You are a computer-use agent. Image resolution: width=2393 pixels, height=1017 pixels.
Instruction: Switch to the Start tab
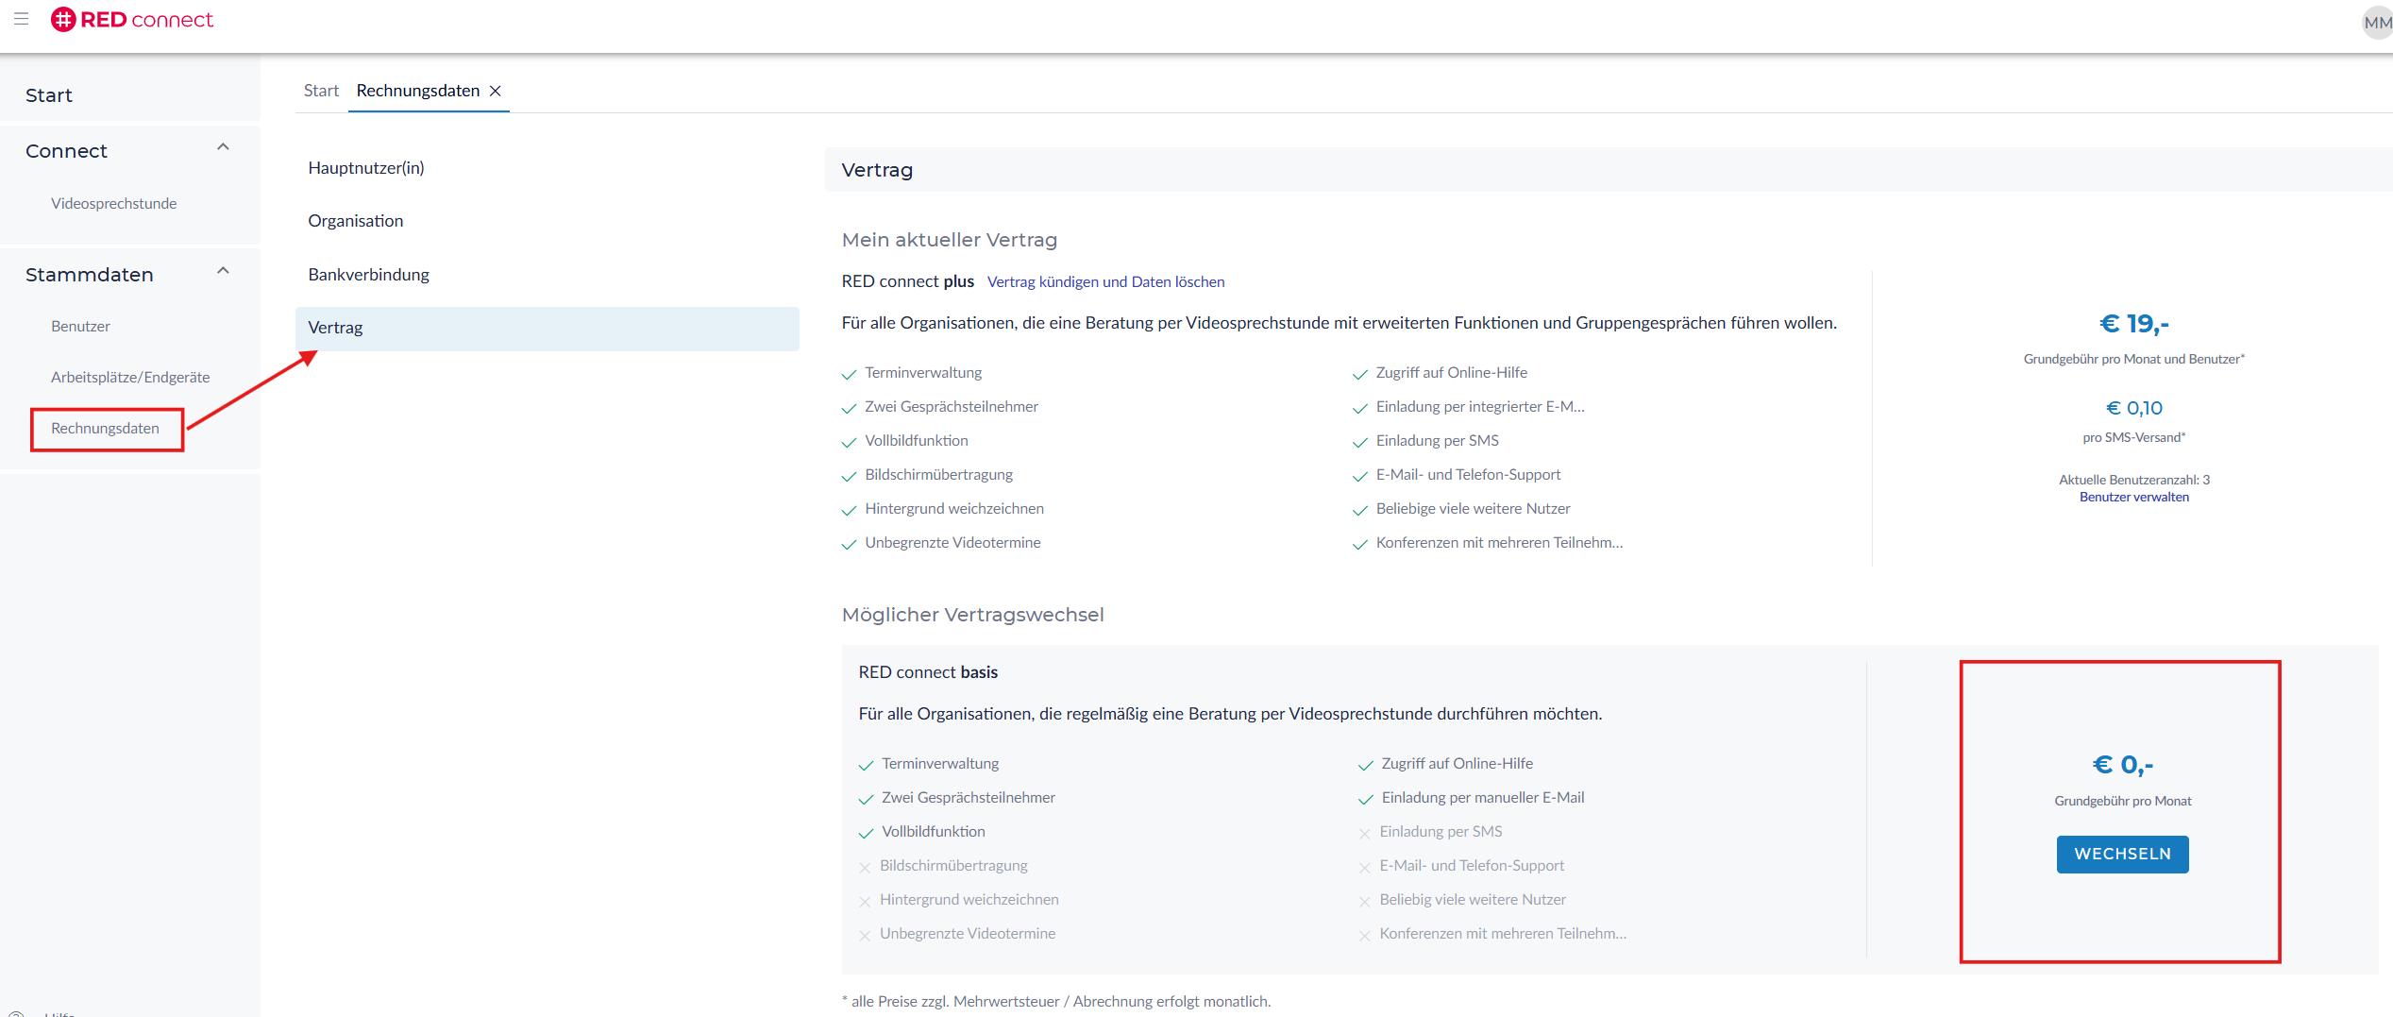tap(321, 91)
